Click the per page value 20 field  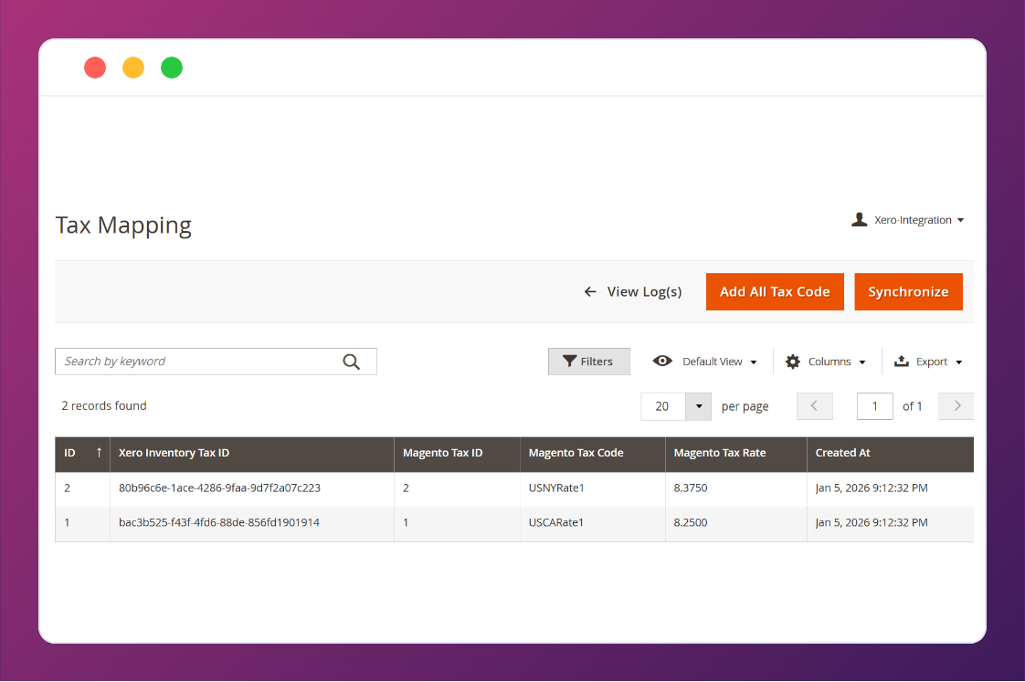pyautogui.click(x=663, y=406)
